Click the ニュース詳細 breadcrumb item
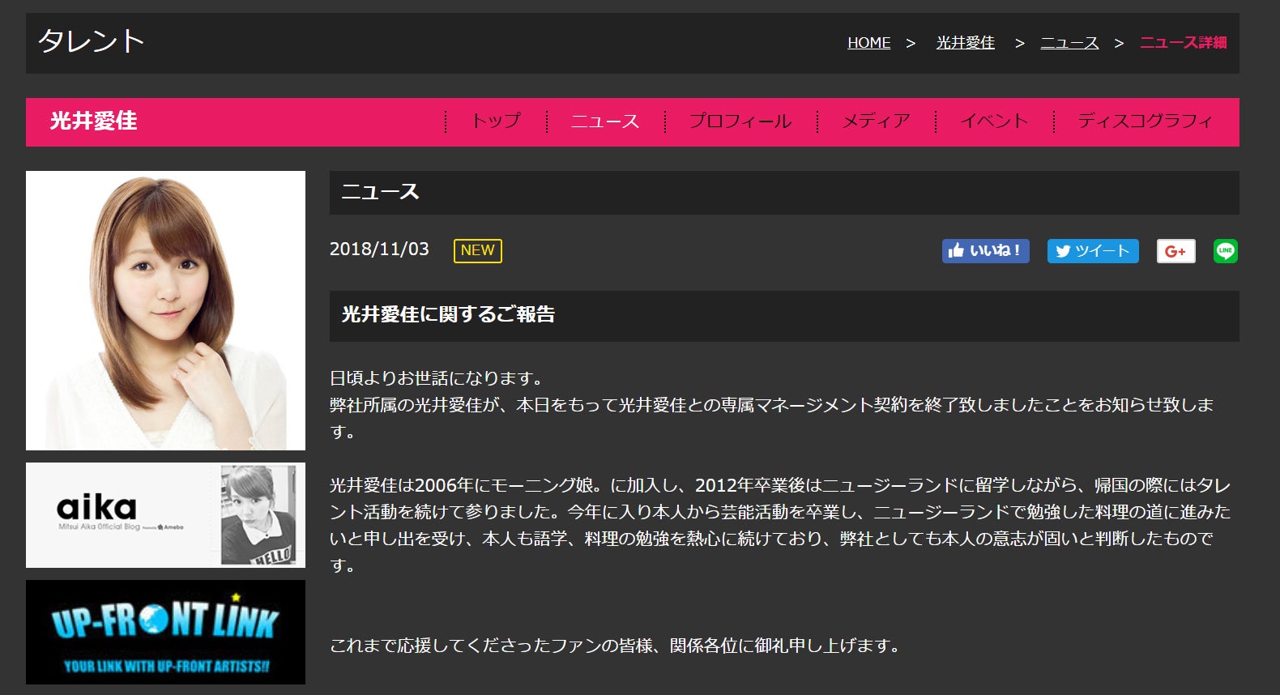The image size is (1280, 695). (1183, 43)
